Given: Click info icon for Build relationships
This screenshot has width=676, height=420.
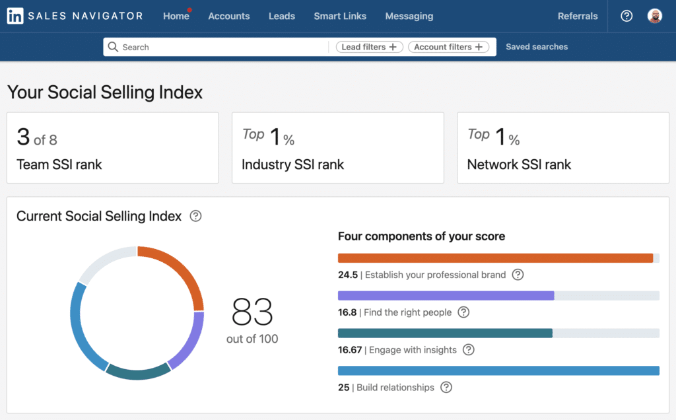Looking at the screenshot, I should tap(446, 388).
